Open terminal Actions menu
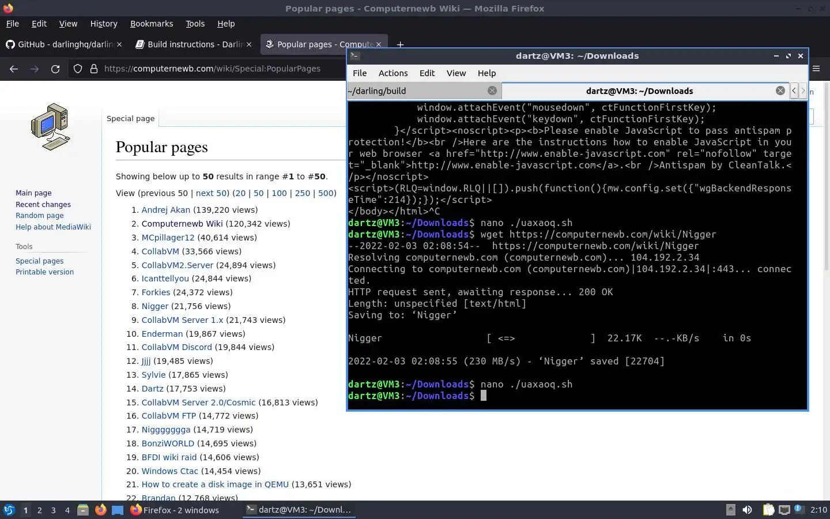The height and width of the screenshot is (519, 830). (393, 73)
